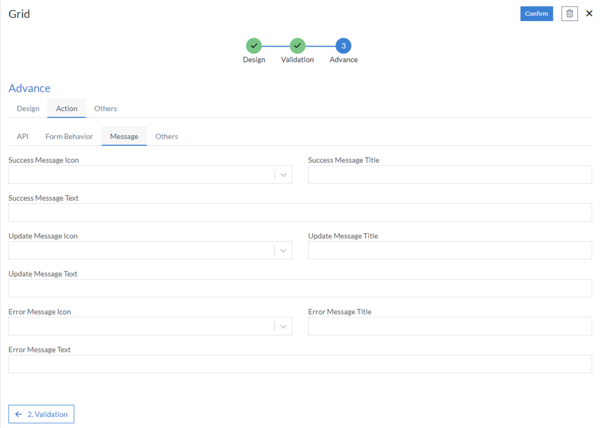The image size is (600, 428).
Task: Click inside the Error Message Text field
Action: click(x=300, y=364)
